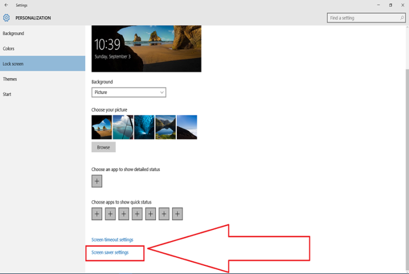Click fourth quick status plus button
The height and width of the screenshot is (274, 409).
pyautogui.click(x=137, y=214)
